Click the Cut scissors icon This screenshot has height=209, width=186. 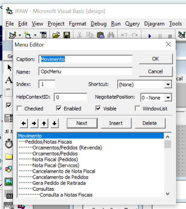pyautogui.click(x=79, y=35)
